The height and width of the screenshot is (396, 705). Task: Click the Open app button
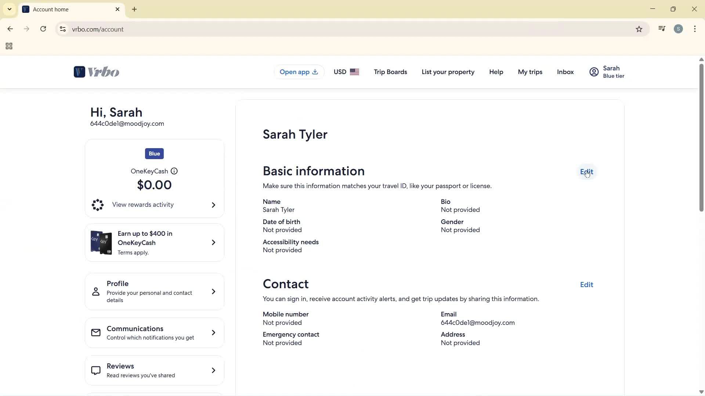pos(299,72)
